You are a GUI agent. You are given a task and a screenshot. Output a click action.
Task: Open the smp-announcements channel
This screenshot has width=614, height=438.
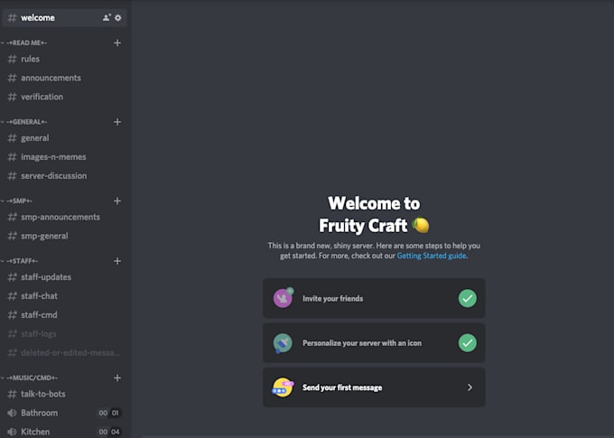click(x=65, y=217)
